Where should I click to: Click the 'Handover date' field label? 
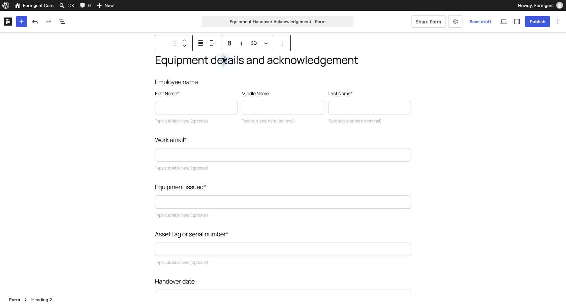pos(175,281)
